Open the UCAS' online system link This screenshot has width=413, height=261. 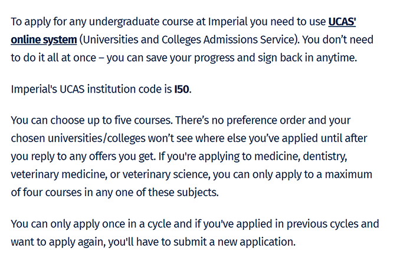click(x=44, y=40)
